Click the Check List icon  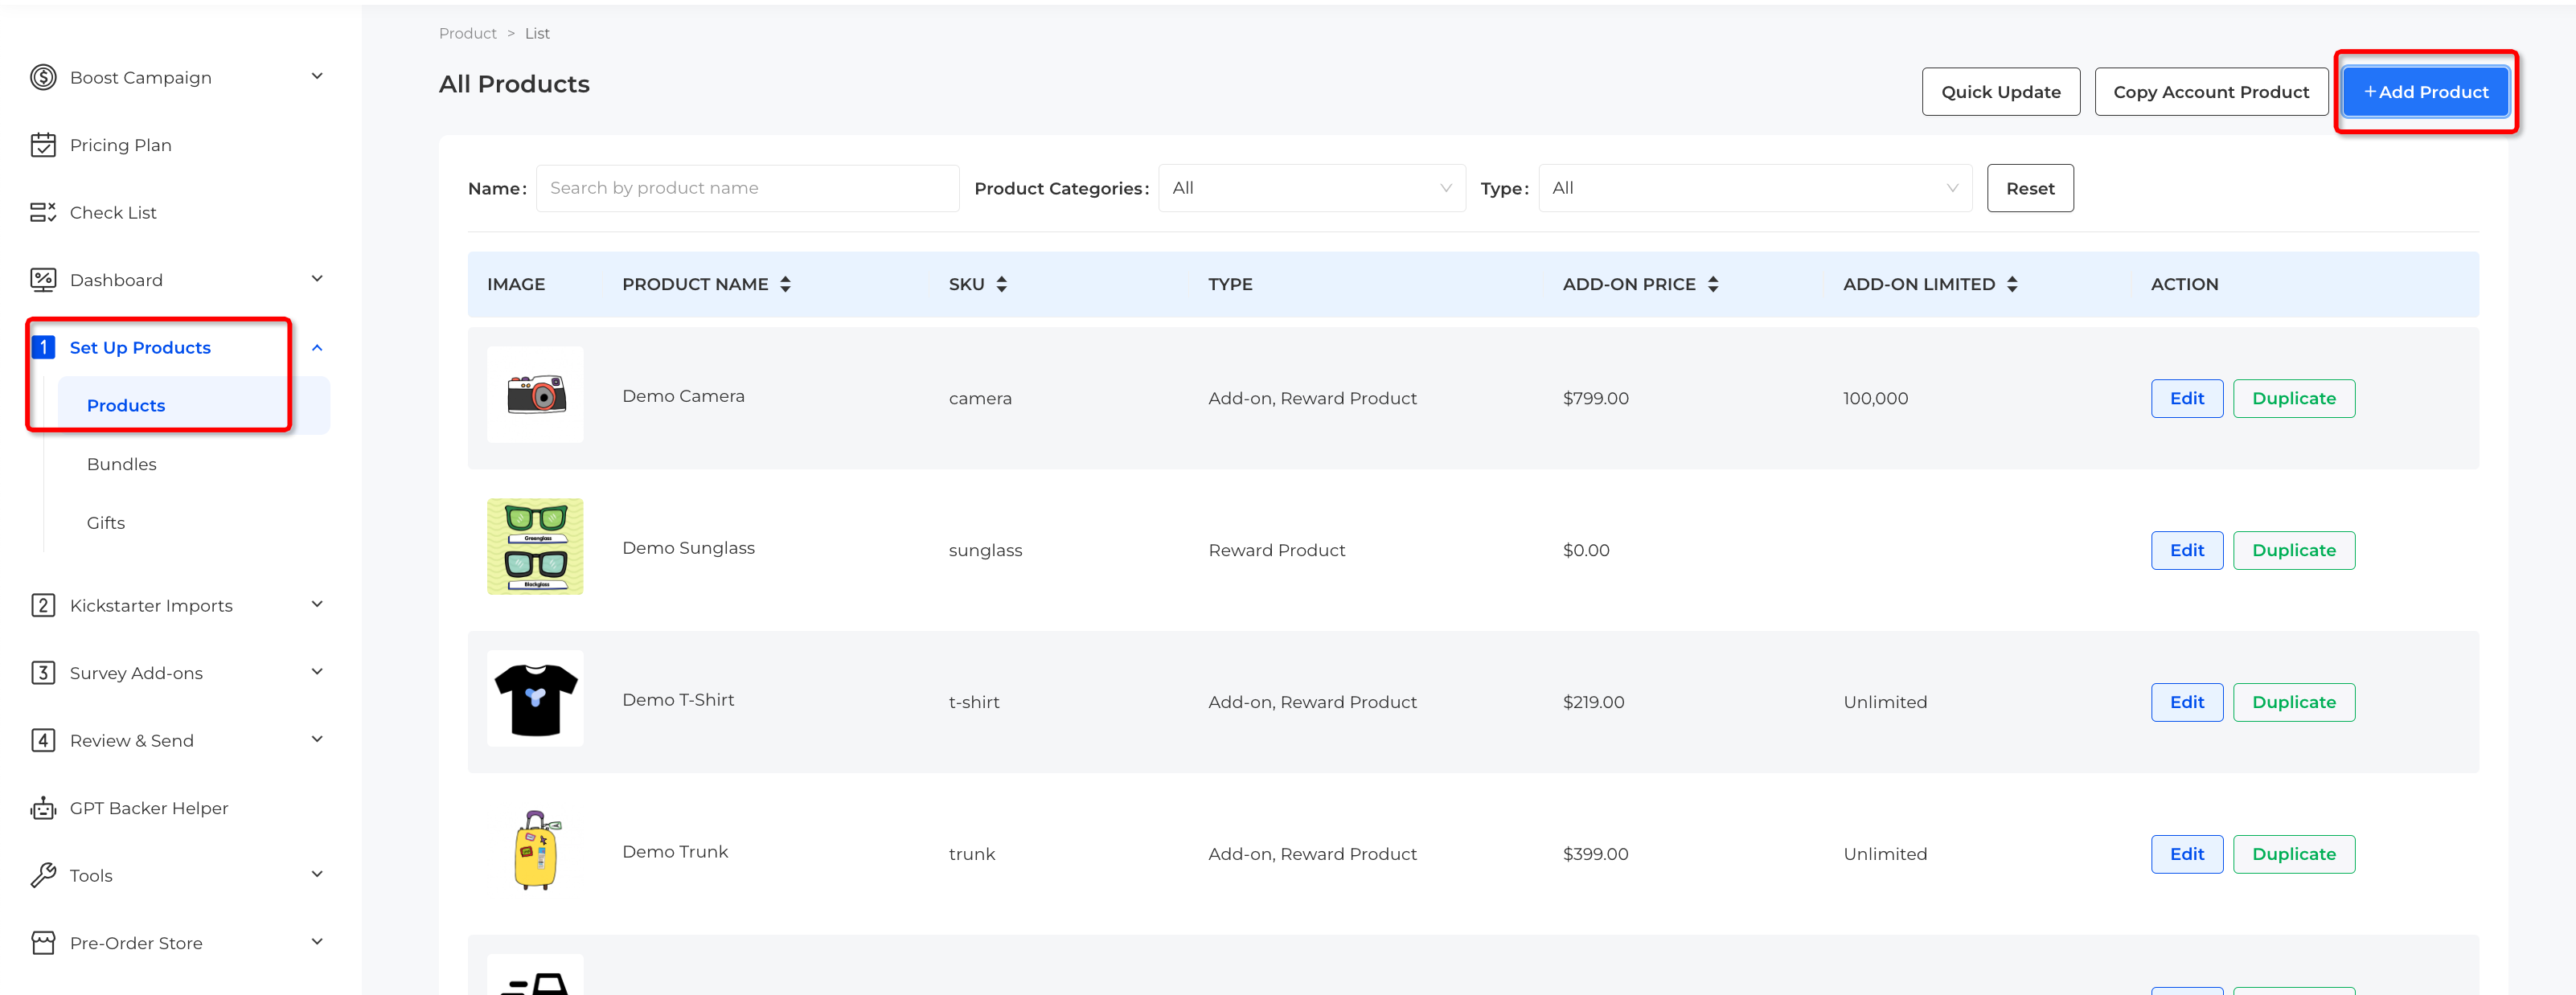tap(43, 212)
